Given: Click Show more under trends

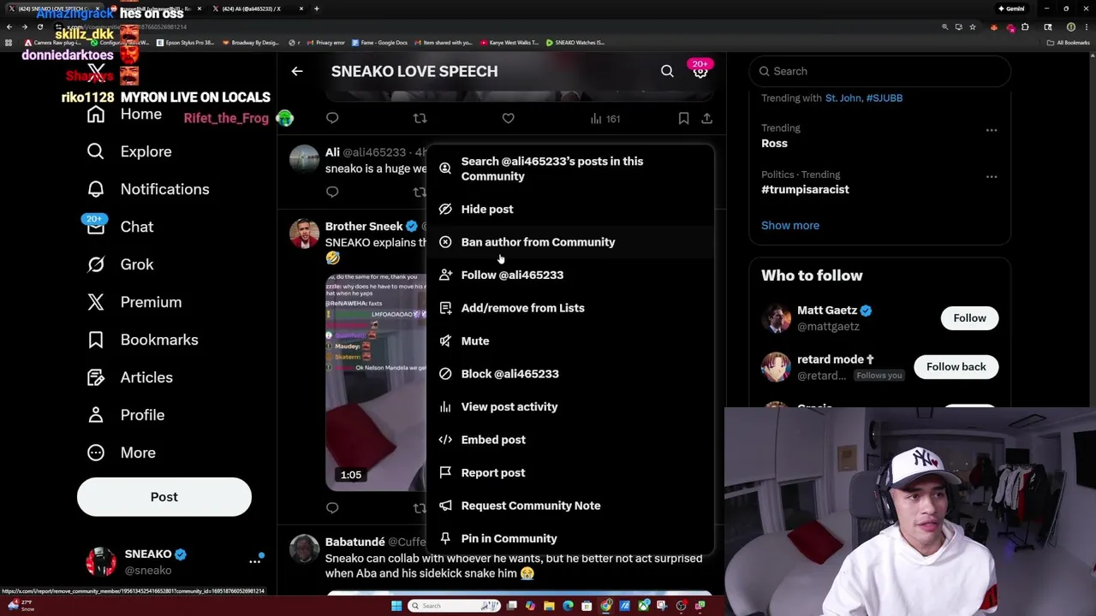Looking at the screenshot, I should (790, 225).
